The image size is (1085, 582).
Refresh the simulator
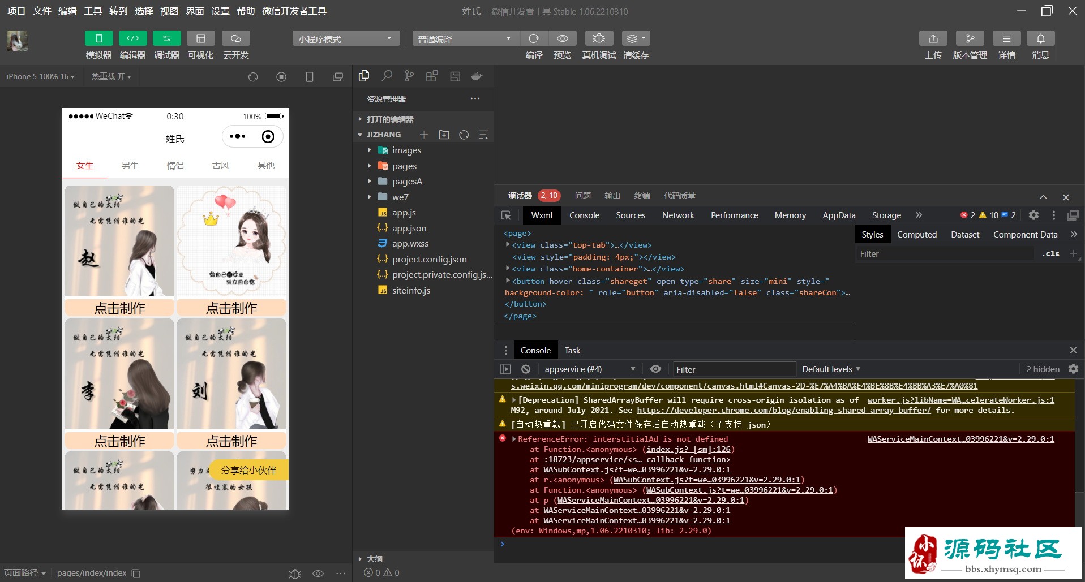point(253,77)
